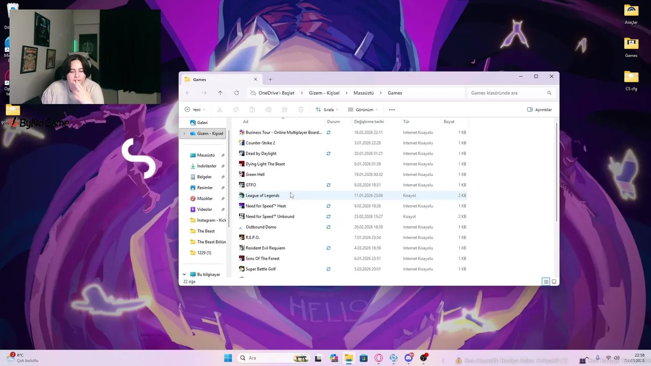Click the Masaüstü breadcrumb in address bar

(x=364, y=93)
